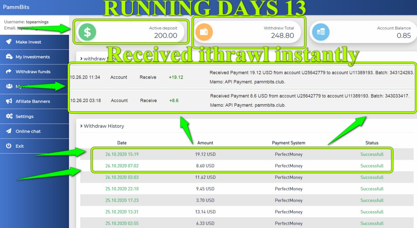Click the Status column header
Image resolution: width=417 pixels, height=228 pixels.
(372, 143)
